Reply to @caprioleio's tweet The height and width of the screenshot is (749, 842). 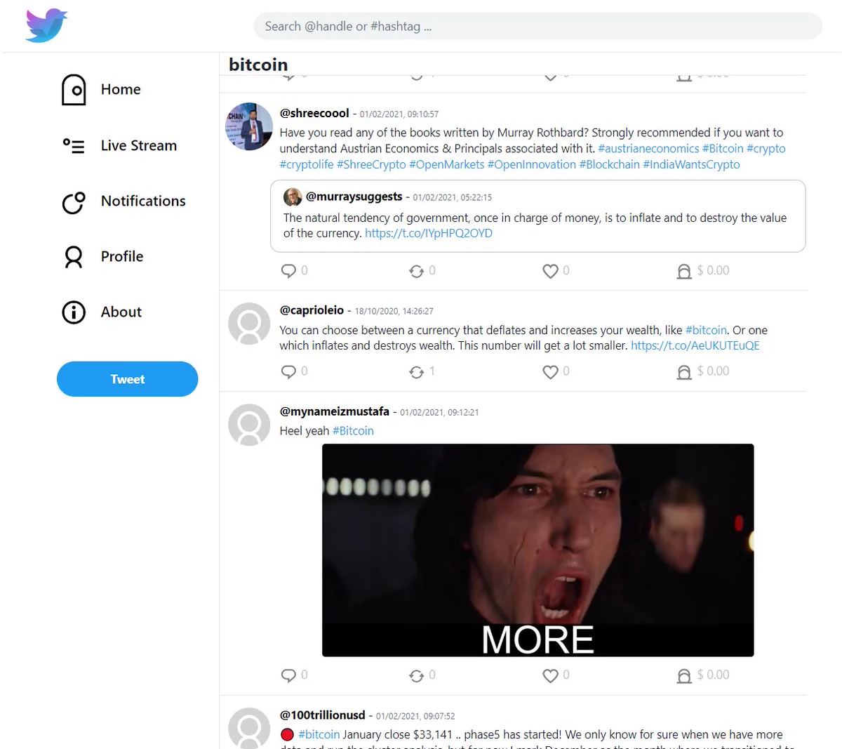[x=288, y=371]
